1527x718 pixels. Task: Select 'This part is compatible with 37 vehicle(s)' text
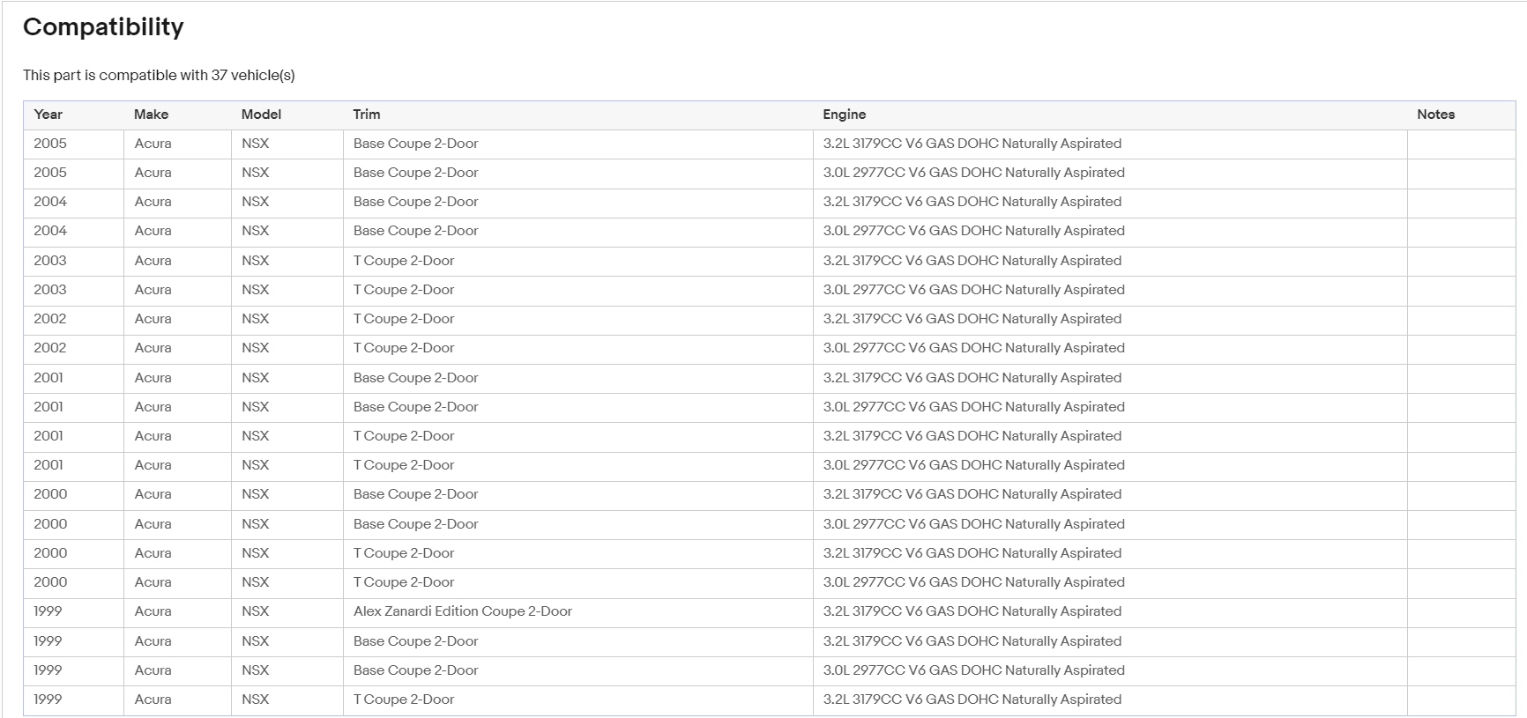[x=159, y=75]
